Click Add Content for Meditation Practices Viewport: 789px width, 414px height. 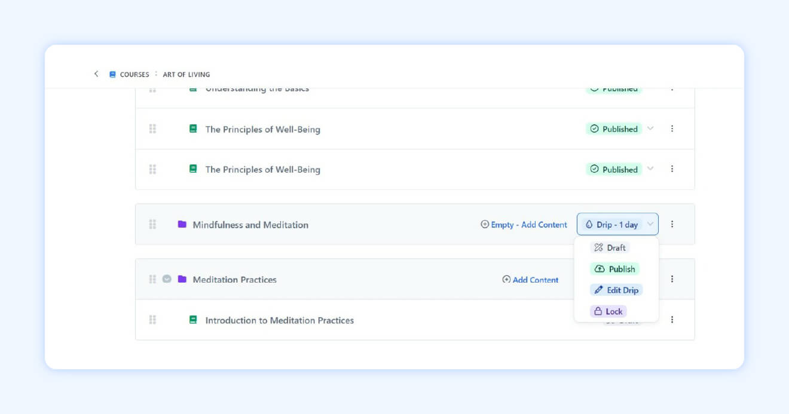coord(530,280)
